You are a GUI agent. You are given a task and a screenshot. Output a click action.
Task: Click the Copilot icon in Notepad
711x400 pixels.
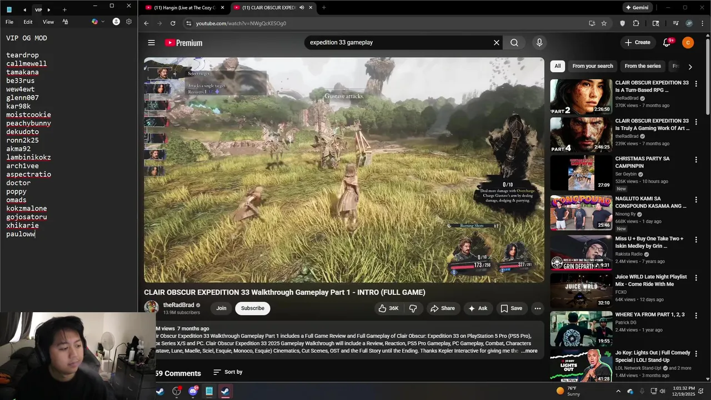click(x=94, y=22)
